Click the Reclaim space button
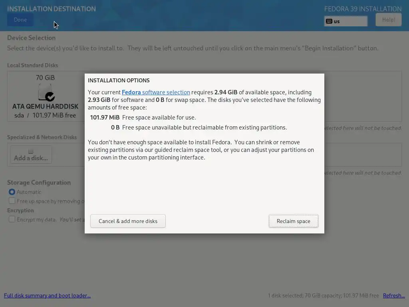The image size is (409, 307). pyautogui.click(x=294, y=221)
